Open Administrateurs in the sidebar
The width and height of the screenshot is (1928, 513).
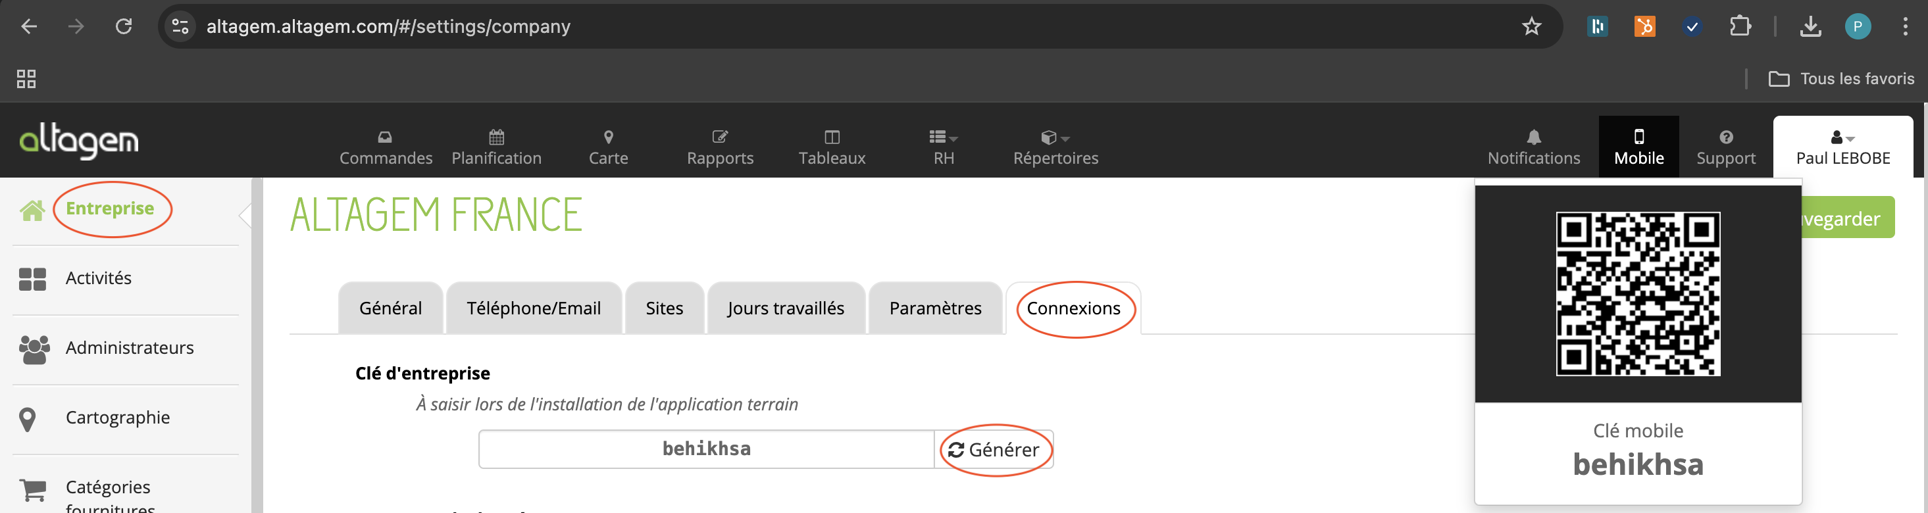point(130,348)
